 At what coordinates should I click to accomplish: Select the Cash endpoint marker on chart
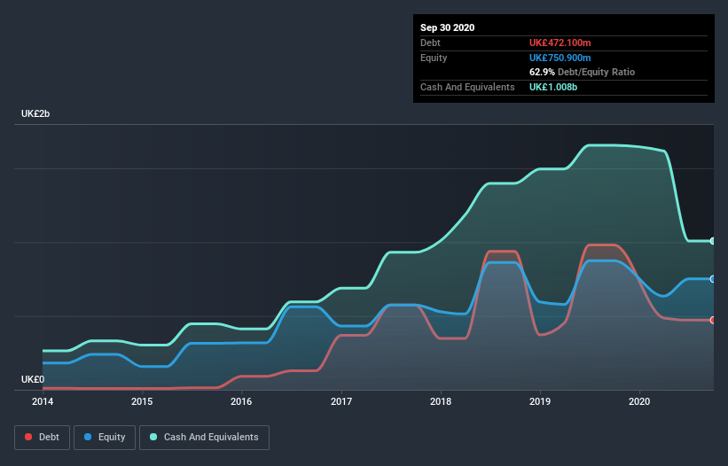[x=713, y=241]
